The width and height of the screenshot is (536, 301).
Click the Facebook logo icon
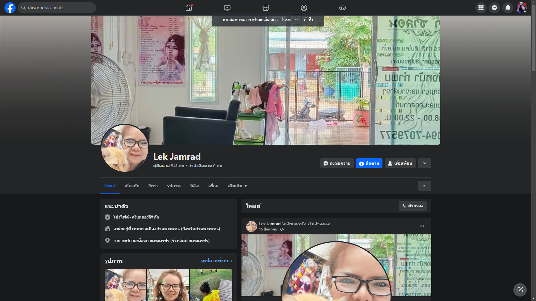point(10,8)
